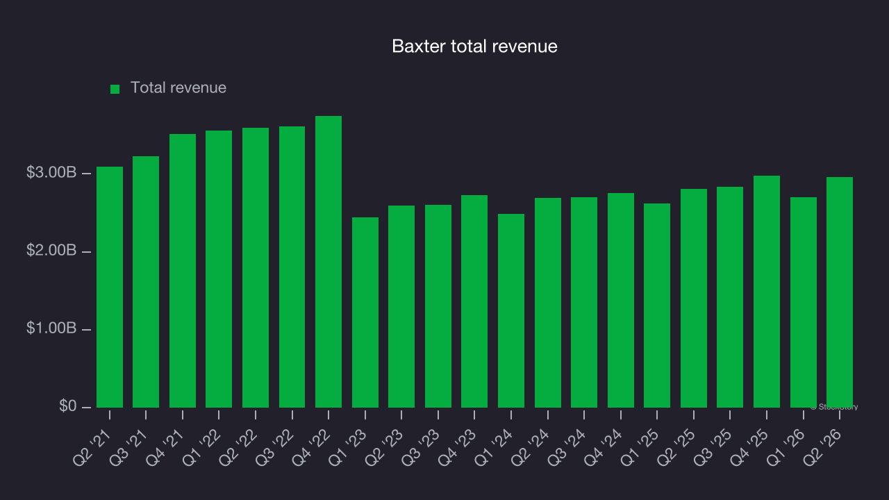Click the $1.00B y-axis label
Screen dimensions: 889x500
coord(51,328)
